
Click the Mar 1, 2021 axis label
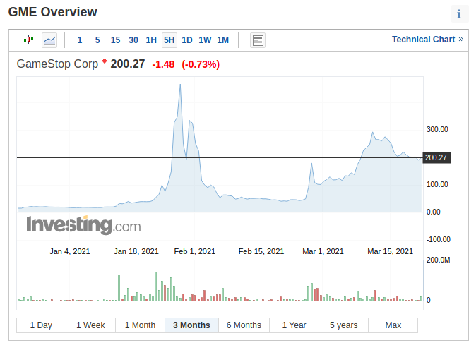(323, 251)
